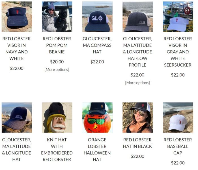Open Latitude & Longitude Hat-Low Profile title

pos(137,52)
